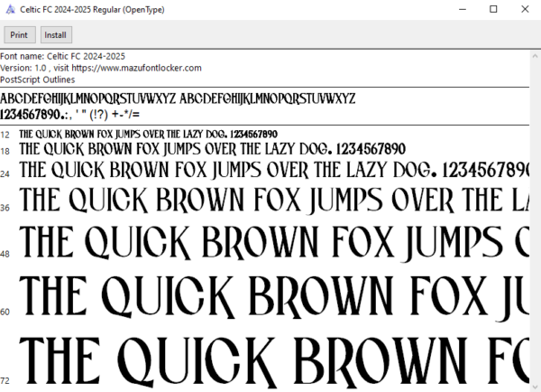Click the 18 point size label
Viewport: 541px width, 392px height.
[x=5, y=152]
